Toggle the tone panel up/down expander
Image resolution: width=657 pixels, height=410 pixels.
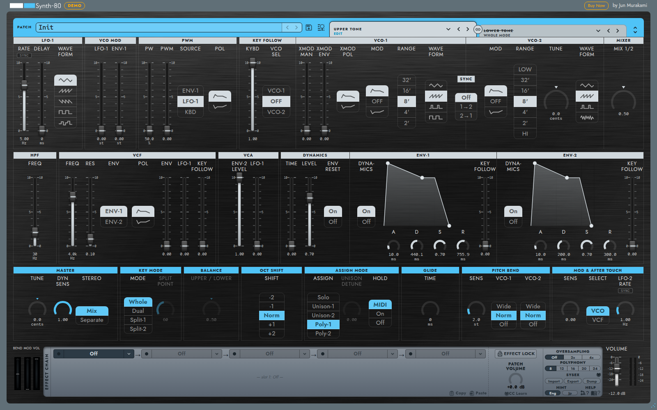pyautogui.click(x=635, y=30)
